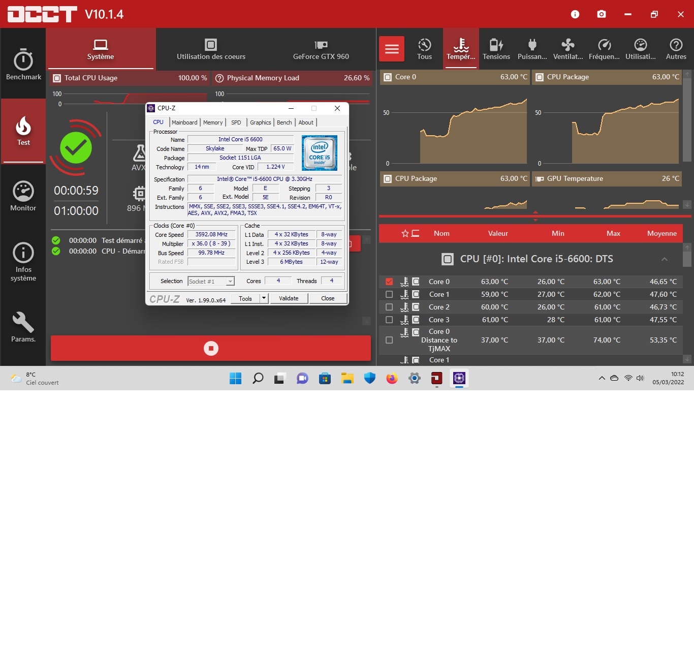Open File Explorer from the taskbar
This screenshot has width=694, height=652.
pyautogui.click(x=347, y=378)
